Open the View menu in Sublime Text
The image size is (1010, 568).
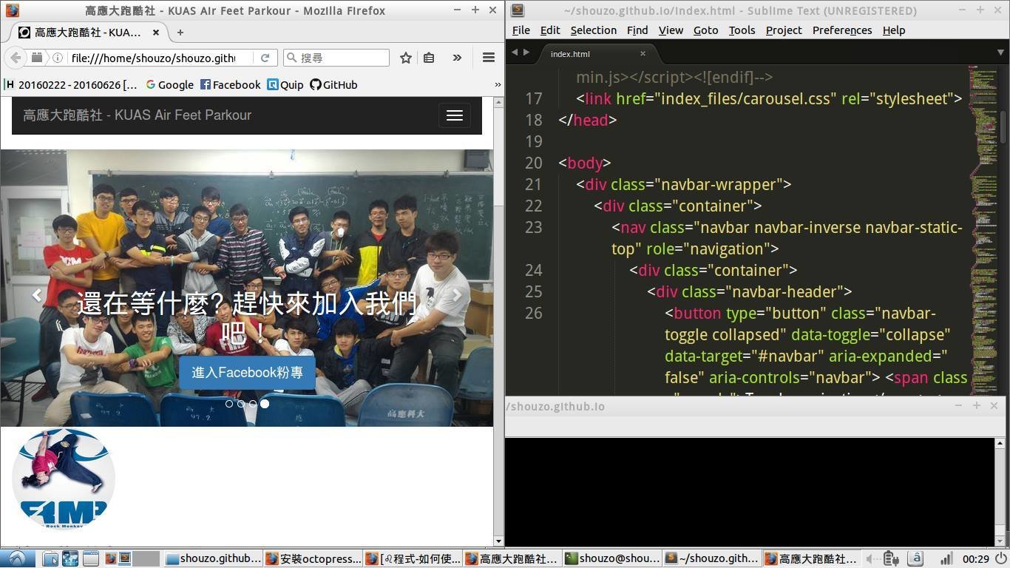(671, 30)
